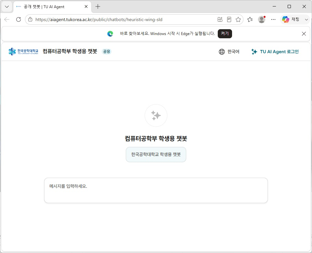This screenshot has width=312, height=253.
Task: Go back to the previous page
Action: coord(7,19)
